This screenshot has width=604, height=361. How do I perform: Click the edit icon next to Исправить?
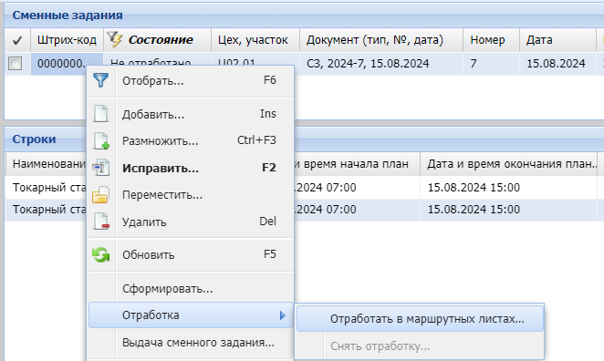point(101,168)
